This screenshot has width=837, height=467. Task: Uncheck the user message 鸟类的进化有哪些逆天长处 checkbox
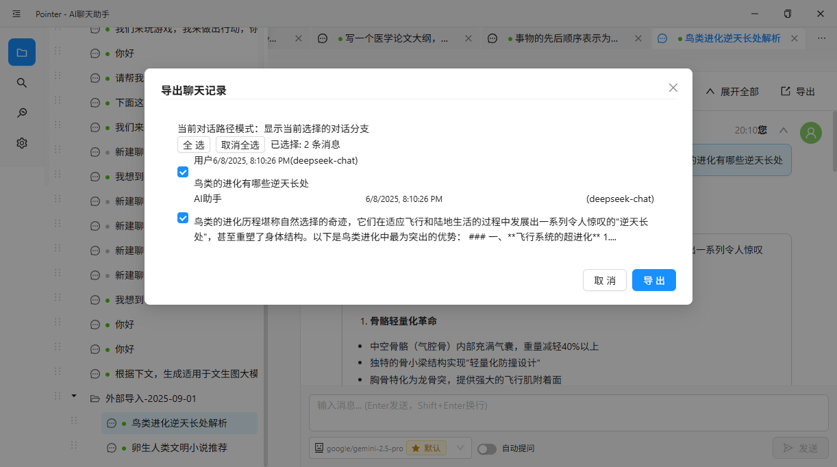[183, 172]
